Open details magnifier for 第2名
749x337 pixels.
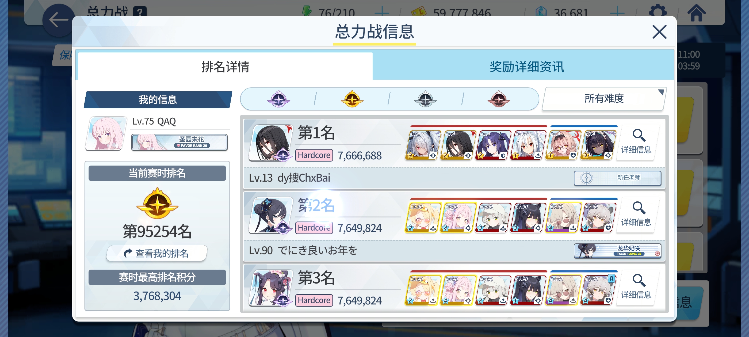(x=636, y=215)
